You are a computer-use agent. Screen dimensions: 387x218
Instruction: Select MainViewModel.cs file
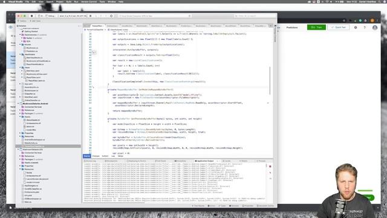[x=34, y=58]
